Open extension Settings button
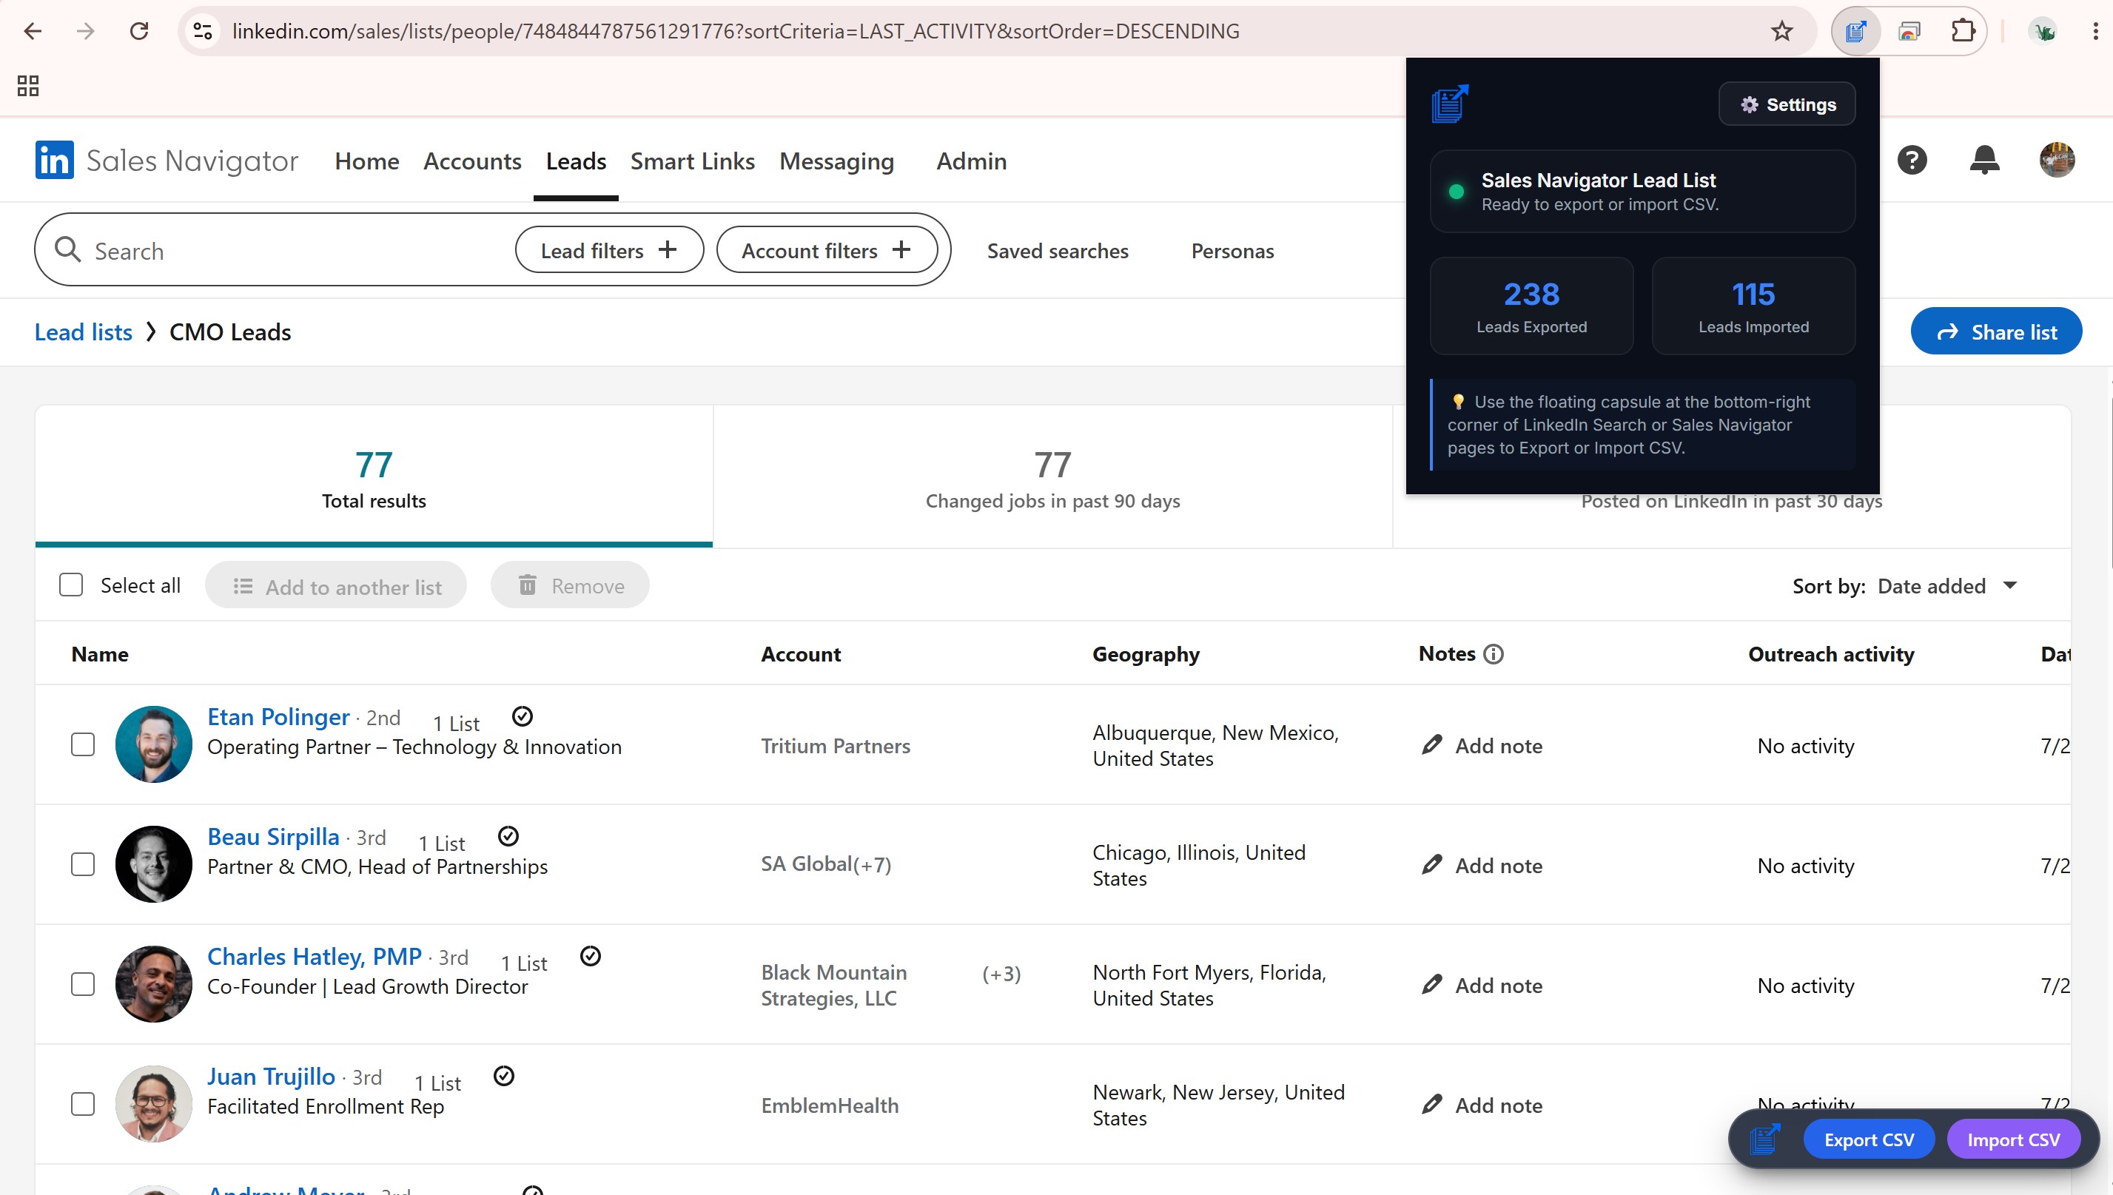The width and height of the screenshot is (2113, 1195). point(1787,104)
